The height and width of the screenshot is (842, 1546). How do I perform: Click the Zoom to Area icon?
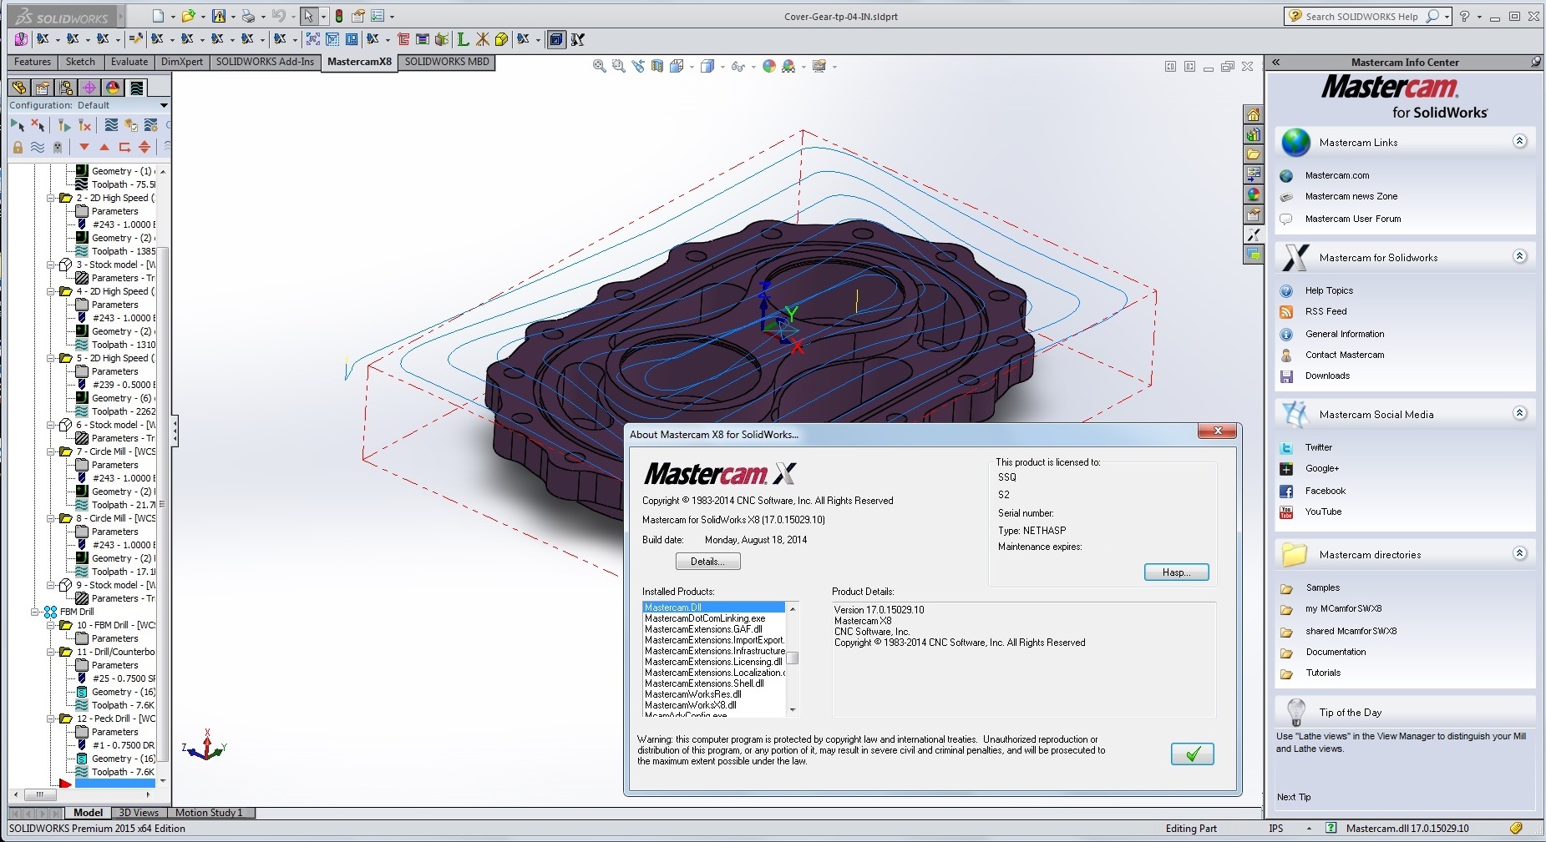point(618,66)
